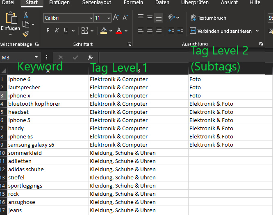273x215 pixels.
Task: Open orientation dropdown arrow
Action: pos(178,18)
